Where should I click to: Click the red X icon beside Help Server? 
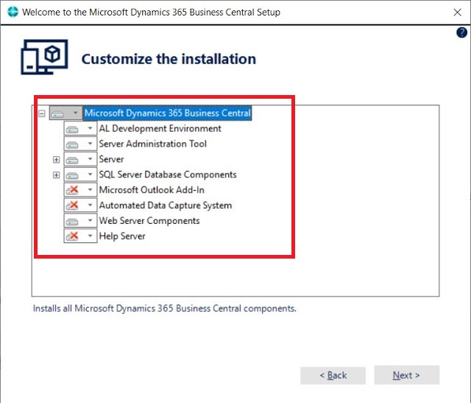pyautogui.click(x=73, y=236)
